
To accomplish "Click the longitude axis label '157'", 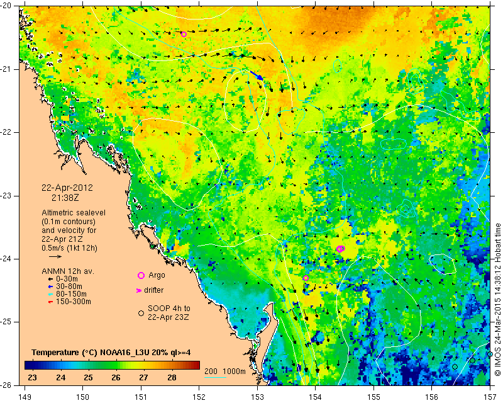I will [490, 397].
